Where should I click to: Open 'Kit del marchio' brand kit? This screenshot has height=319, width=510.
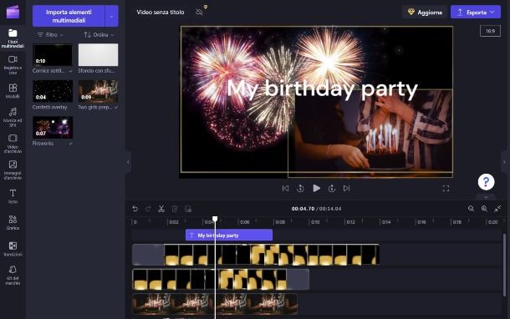coord(13,275)
